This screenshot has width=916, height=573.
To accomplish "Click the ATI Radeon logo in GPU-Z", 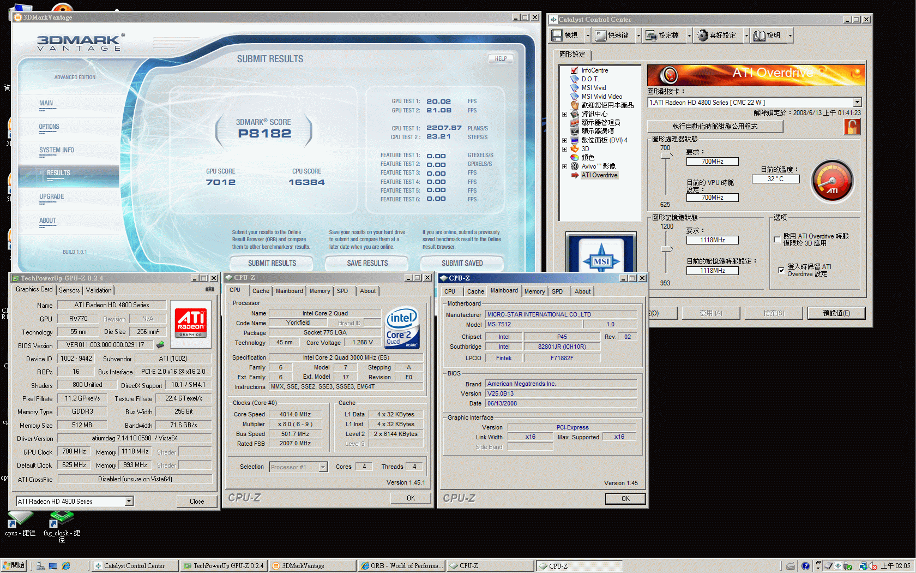I will click(x=190, y=323).
